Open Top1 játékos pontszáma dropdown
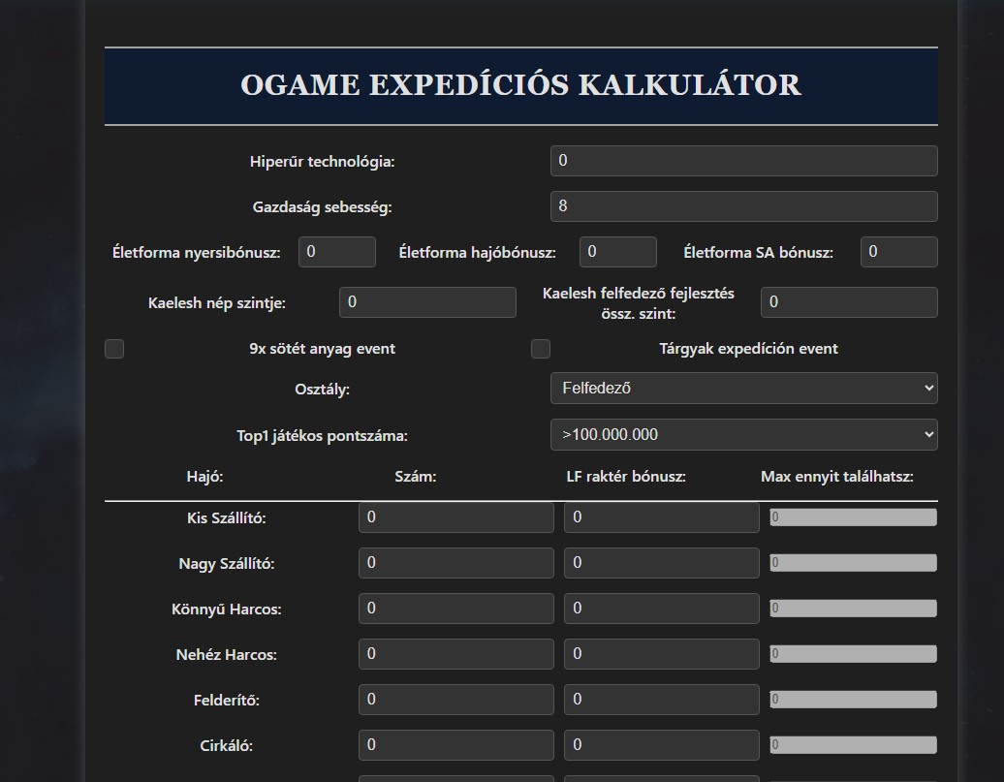 (x=744, y=435)
